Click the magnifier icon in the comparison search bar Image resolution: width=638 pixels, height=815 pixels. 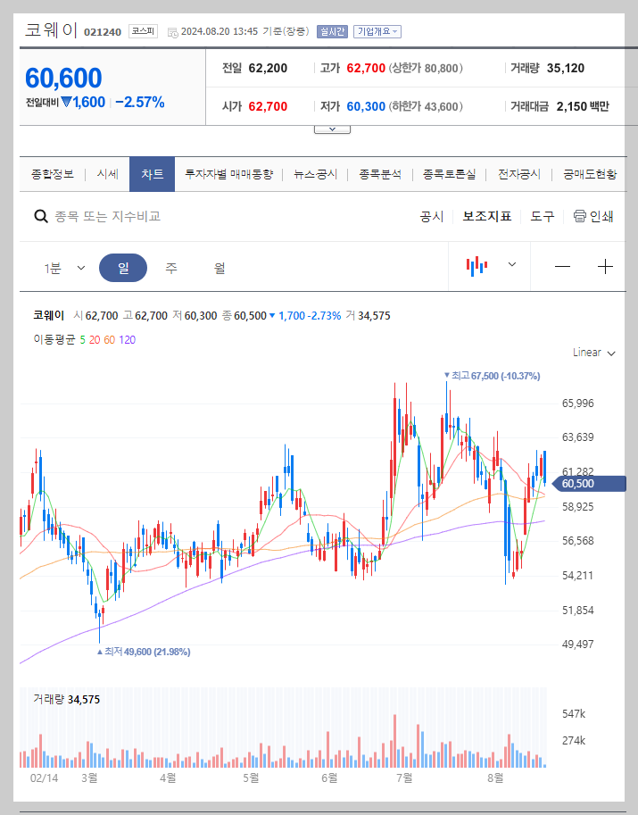(x=41, y=216)
